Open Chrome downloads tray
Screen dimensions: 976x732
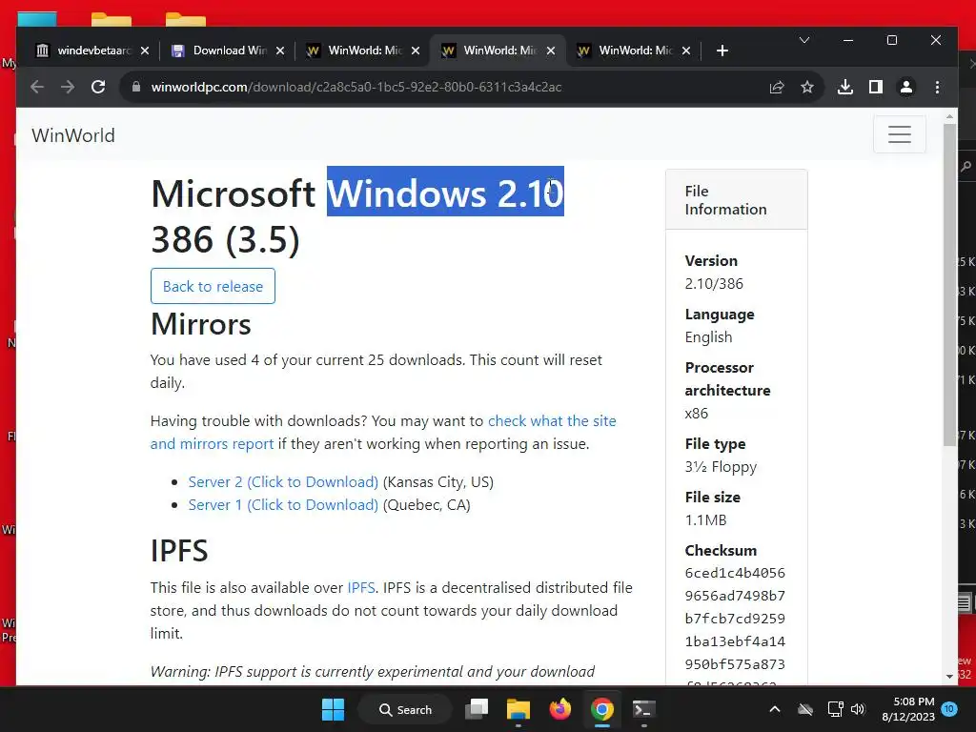click(x=845, y=87)
